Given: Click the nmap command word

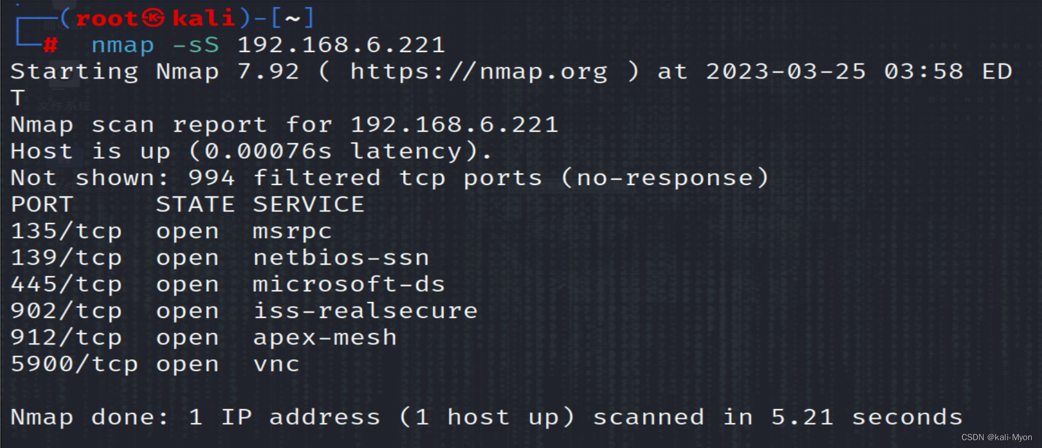Looking at the screenshot, I should click(x=122, y=46).
